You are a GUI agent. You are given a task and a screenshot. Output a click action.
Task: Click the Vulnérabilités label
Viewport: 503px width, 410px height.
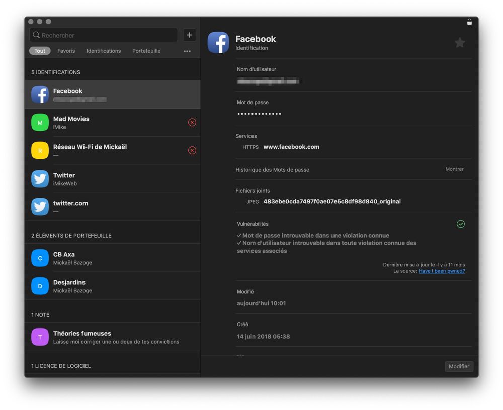coord(253,224)
